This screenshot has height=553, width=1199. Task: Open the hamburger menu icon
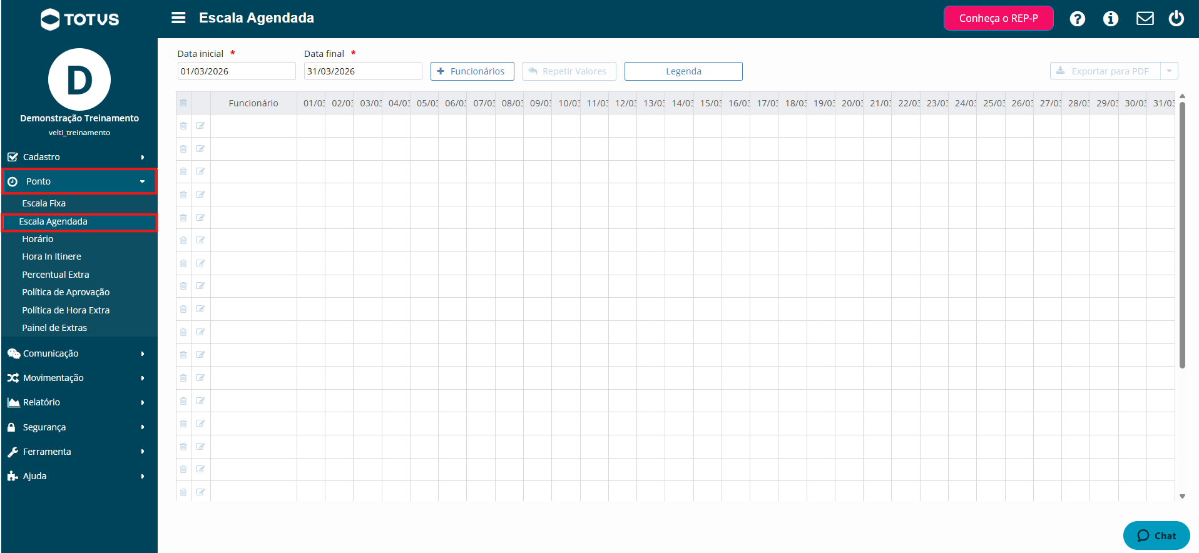click(x=178, y=18)
